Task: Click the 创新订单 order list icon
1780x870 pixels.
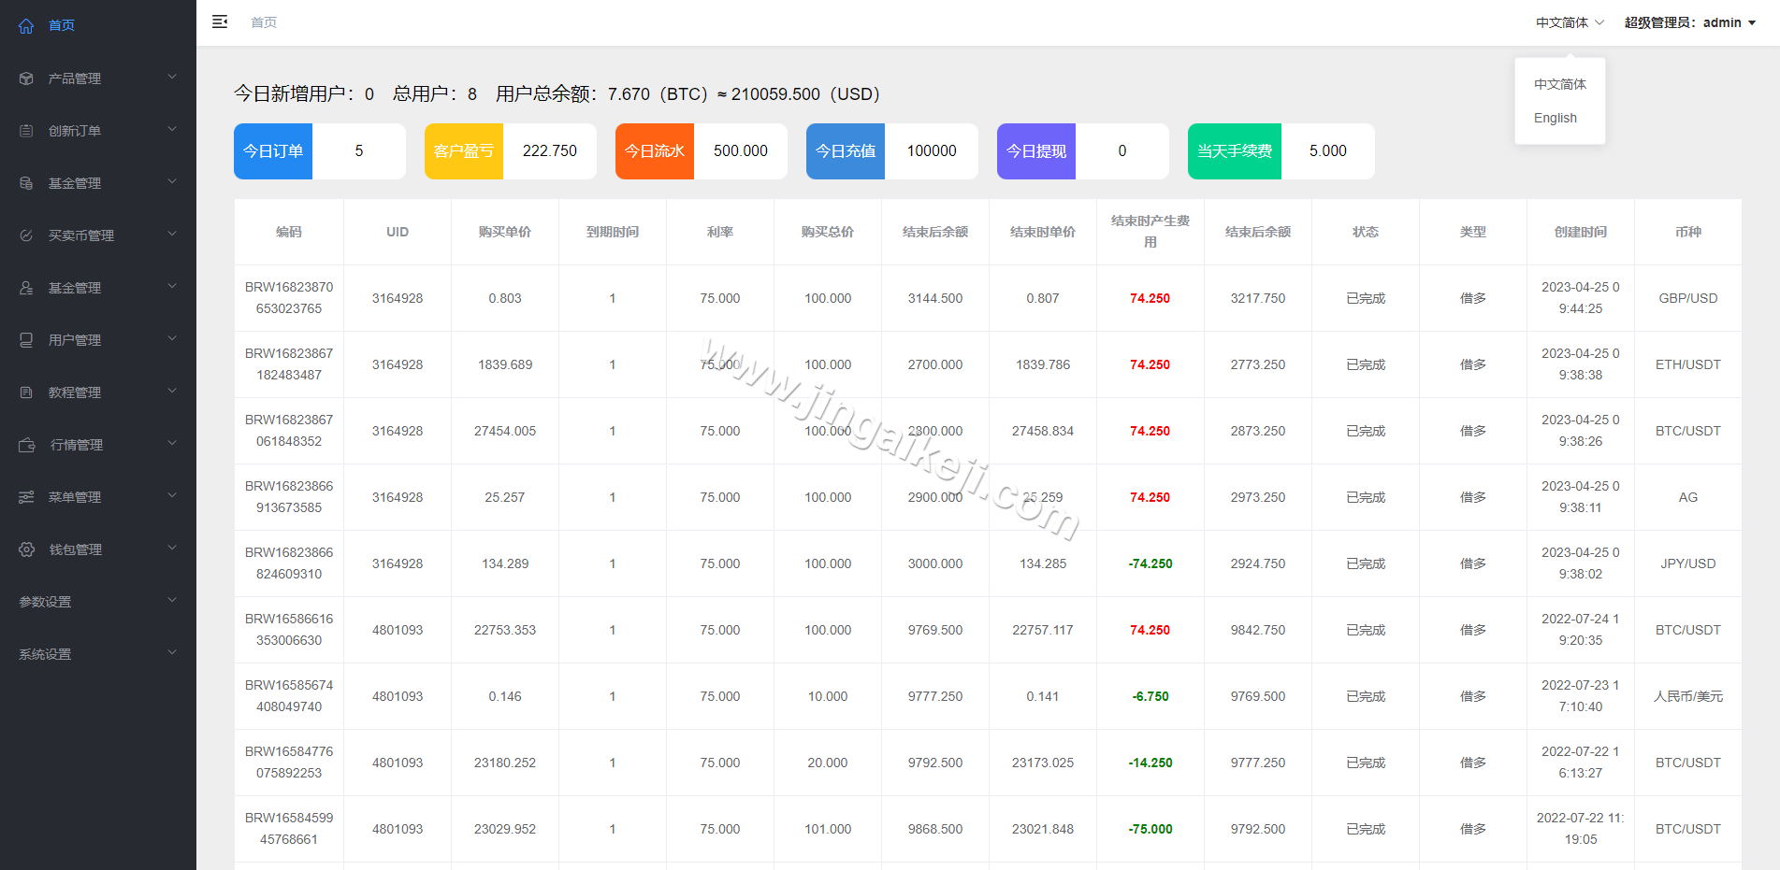Action: pos(25,131)
